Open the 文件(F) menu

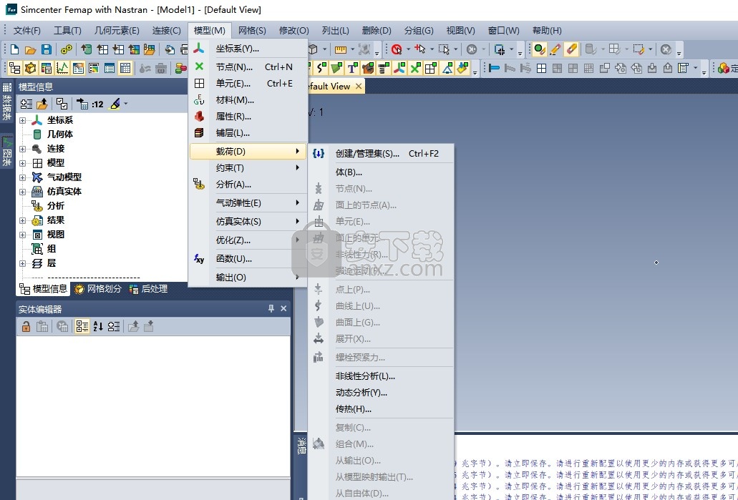(x=26, y=31)
